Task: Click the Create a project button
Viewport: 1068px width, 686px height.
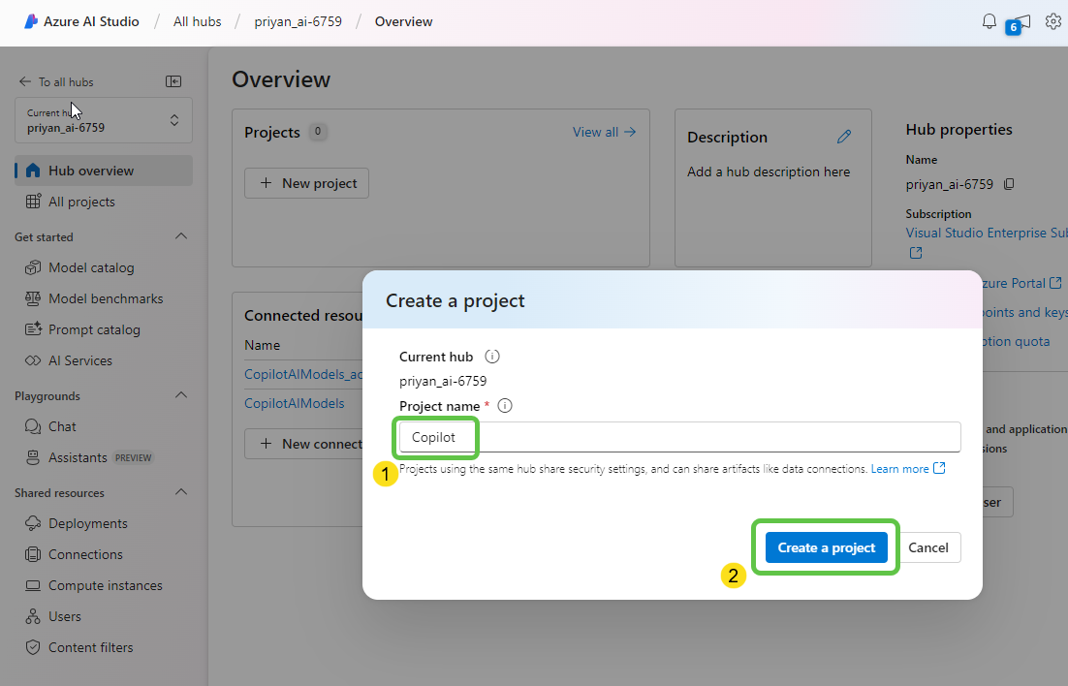Action: 826,547
